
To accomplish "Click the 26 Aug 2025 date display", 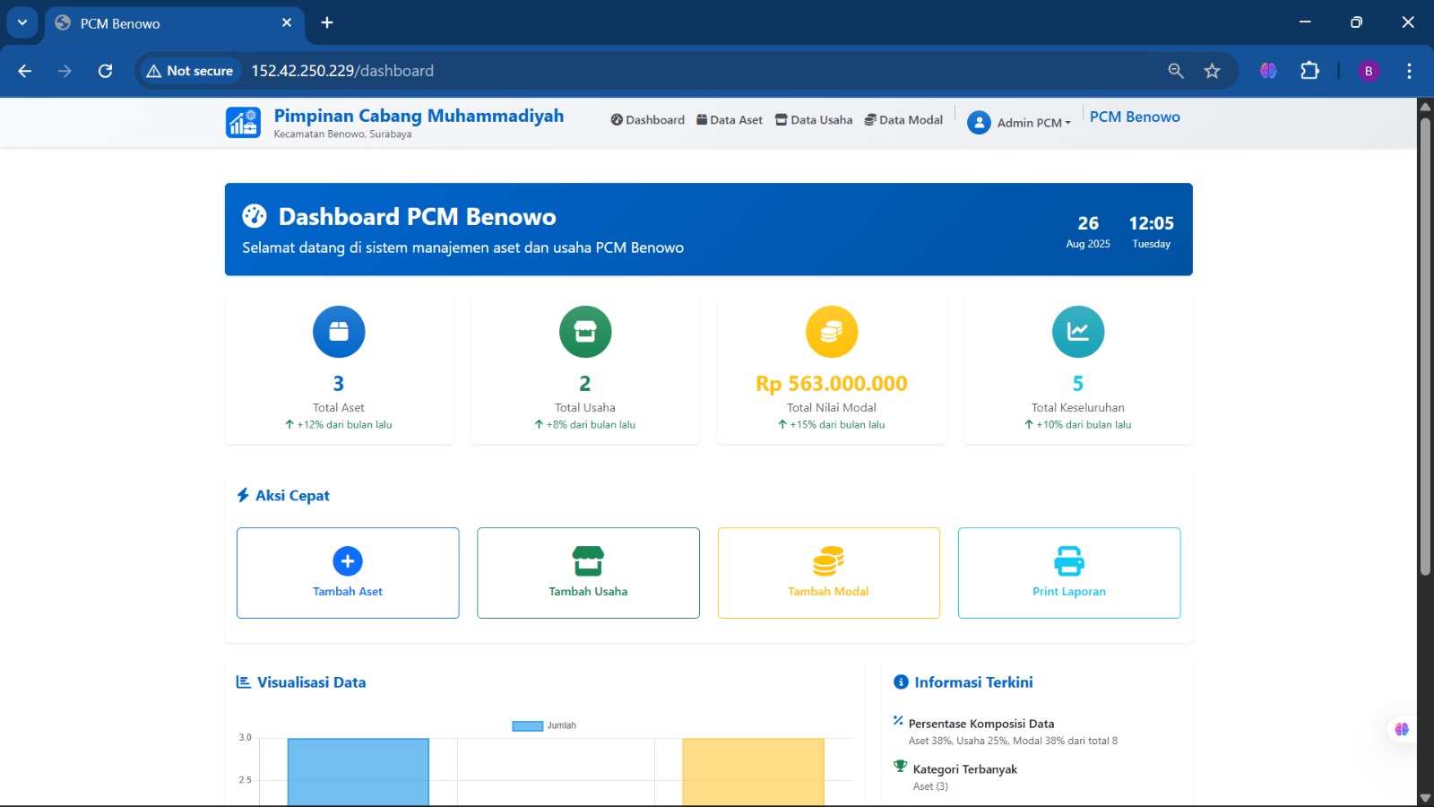I will pos(1088,231).
